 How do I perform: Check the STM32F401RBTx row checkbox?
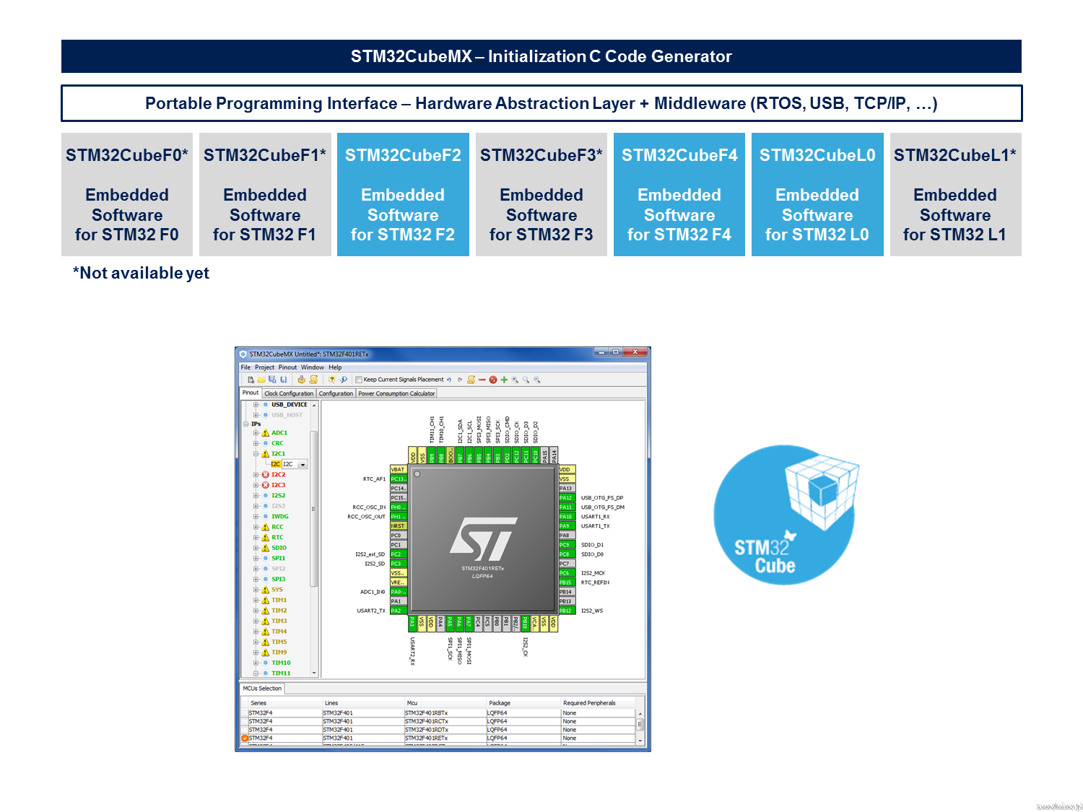click(245, 713)
